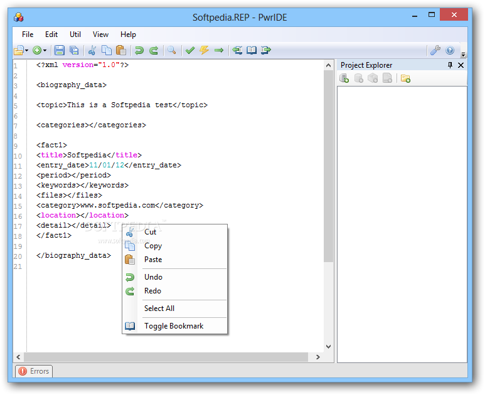Choose Cut from the context menu
Screen dimensions: 485x395
coord(175,232)
